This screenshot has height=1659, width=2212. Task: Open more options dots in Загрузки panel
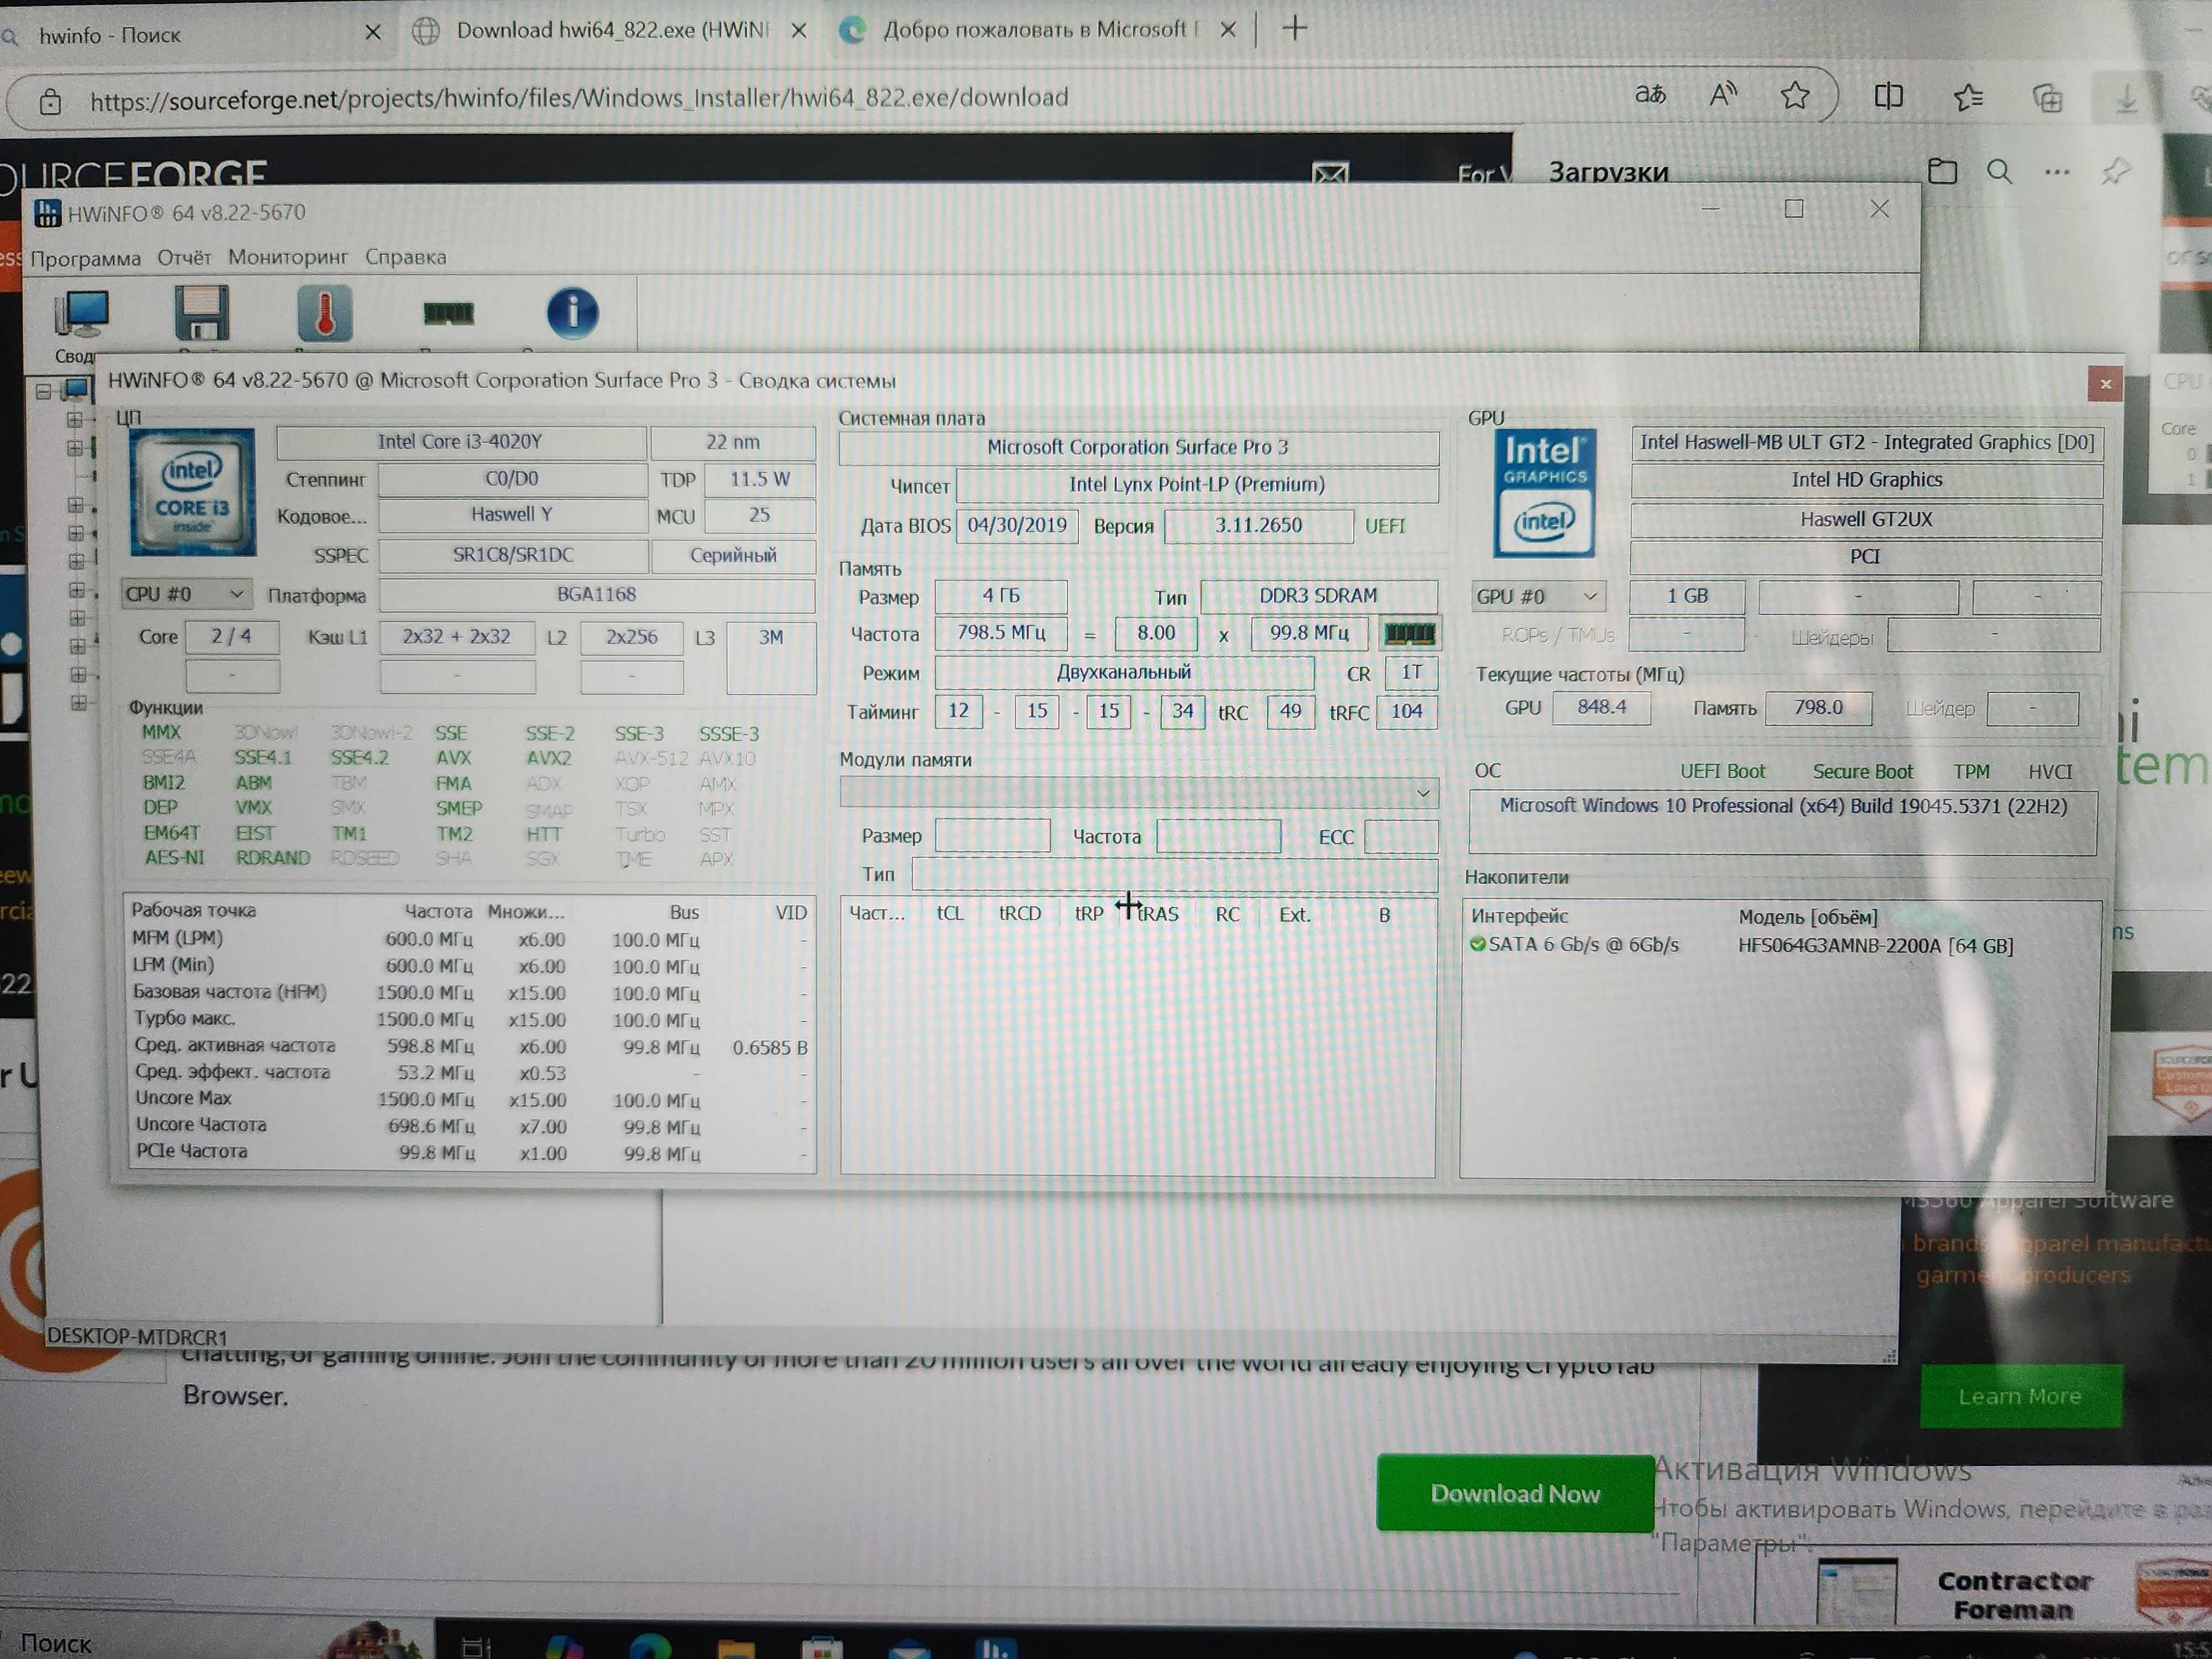(2057, 172)
